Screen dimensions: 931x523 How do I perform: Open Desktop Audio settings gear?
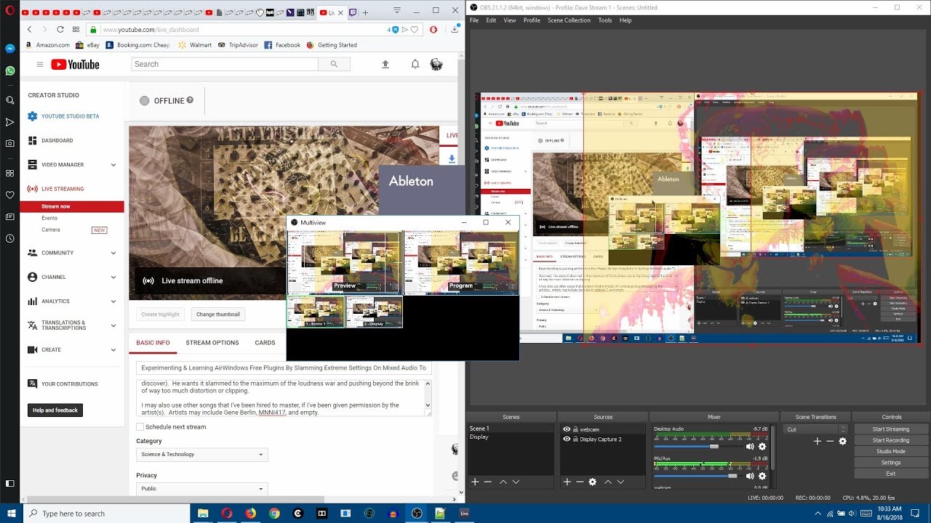coord(762,447)
